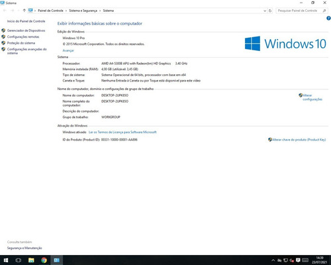Screen dimensions: 331x265
Task: Select the Sistema breadcrumb entry
Action: click(x=108, y=11)
